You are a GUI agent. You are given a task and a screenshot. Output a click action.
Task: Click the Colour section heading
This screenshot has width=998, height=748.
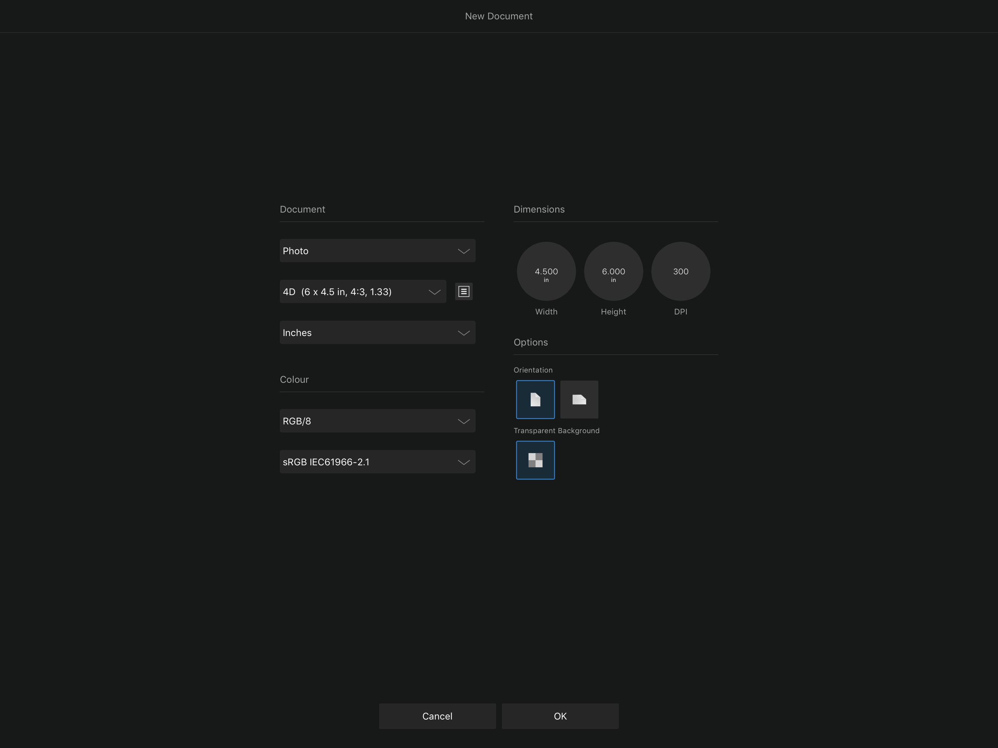pyautogui.click(x=294, y=379)
